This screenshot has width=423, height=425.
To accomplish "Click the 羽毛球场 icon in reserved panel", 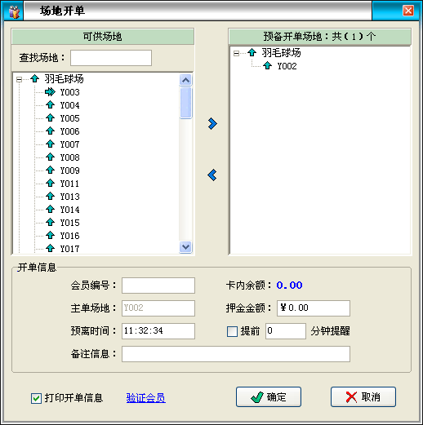I will [252, 52].
